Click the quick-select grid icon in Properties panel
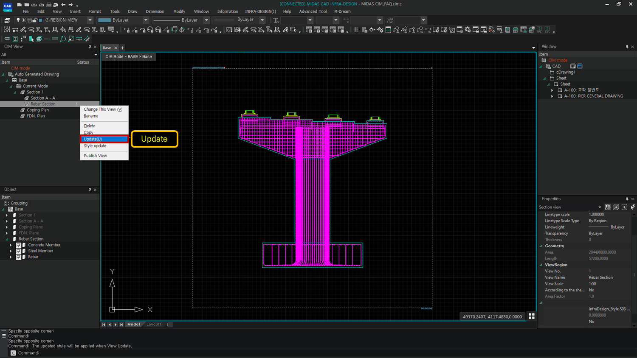Viewport: 637px width, 358px height. click(608, 207)
